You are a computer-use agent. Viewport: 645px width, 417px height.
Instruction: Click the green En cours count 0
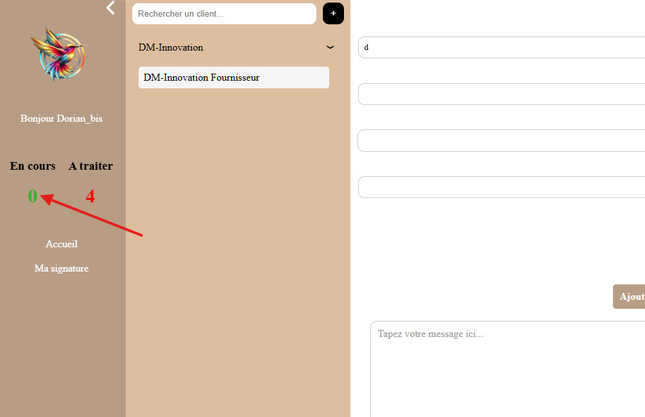[x=32, y=196]
